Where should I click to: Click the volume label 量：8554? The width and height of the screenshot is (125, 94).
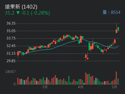click(111, 12)
